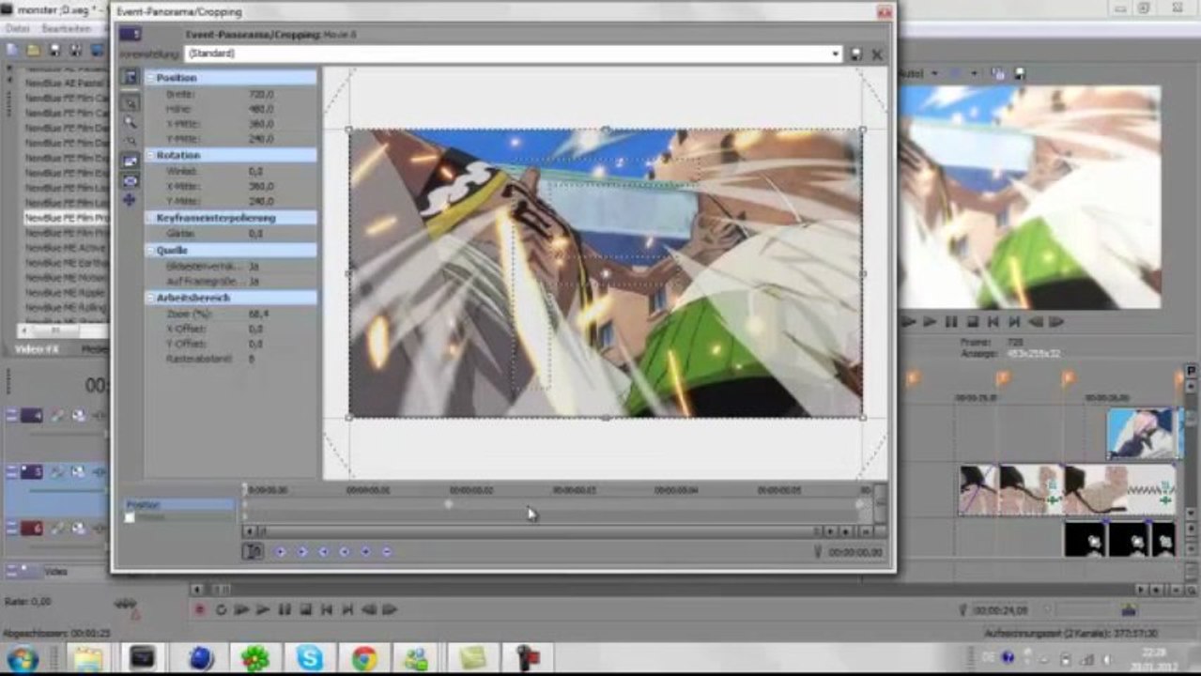Click Play From Start in main transport bar
Viewport: 1201px width, 676px height.
(x=241, y=609)
